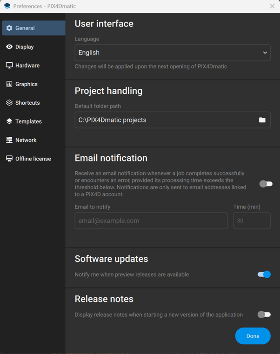280x354 pixels.
Task: Focus the Email to notify field
Action: click(151, 220)
